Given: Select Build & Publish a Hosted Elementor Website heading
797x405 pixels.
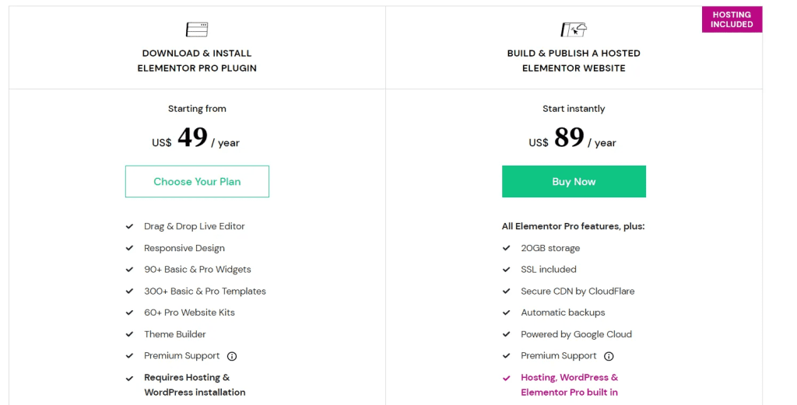Looking at the screenshot, I should (574, 61).
